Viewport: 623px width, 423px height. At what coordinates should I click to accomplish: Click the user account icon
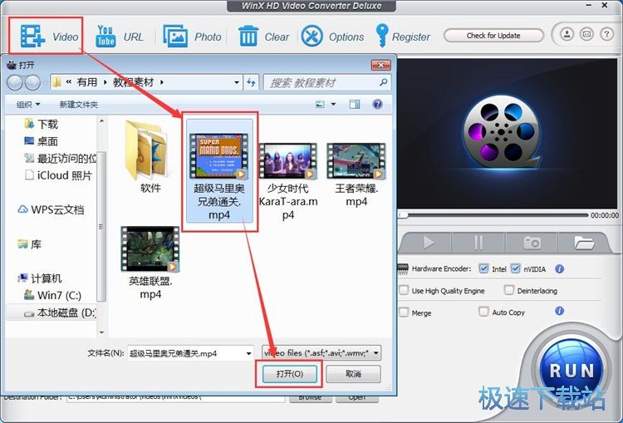click(x=567, y=34)
